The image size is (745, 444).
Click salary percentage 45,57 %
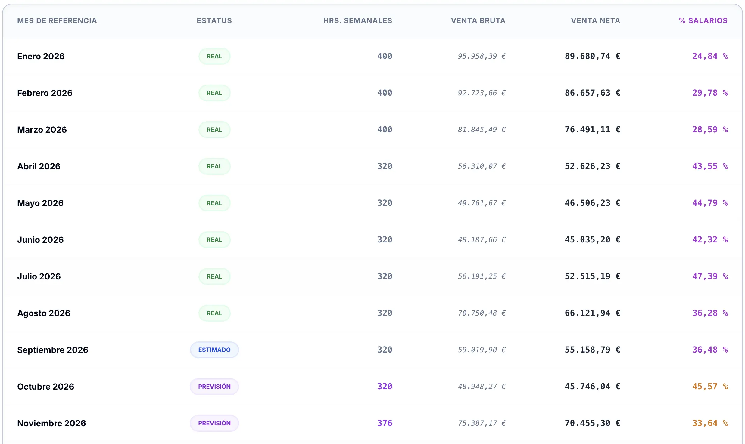[710, 387]
